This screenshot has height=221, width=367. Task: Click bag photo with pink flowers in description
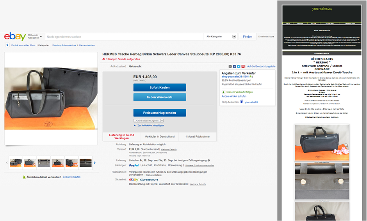[x=322, y=143]
